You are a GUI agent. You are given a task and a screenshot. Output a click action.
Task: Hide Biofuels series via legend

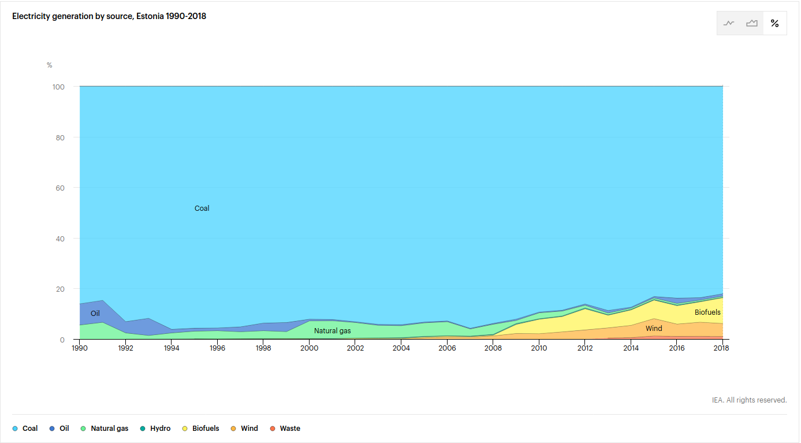coord(200,429)
